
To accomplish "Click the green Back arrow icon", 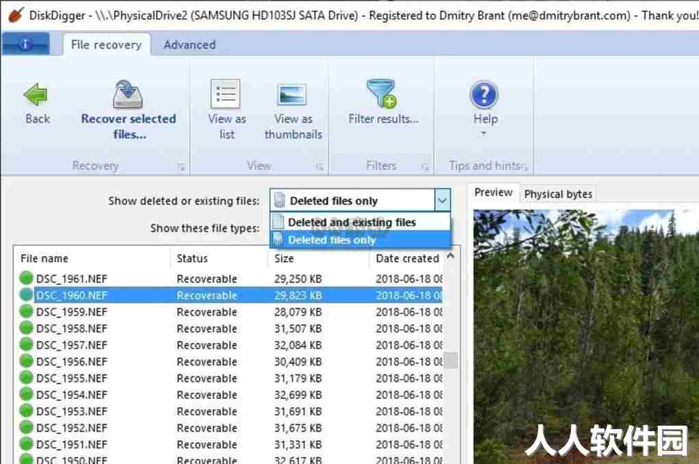I will [x=36, y=94].
